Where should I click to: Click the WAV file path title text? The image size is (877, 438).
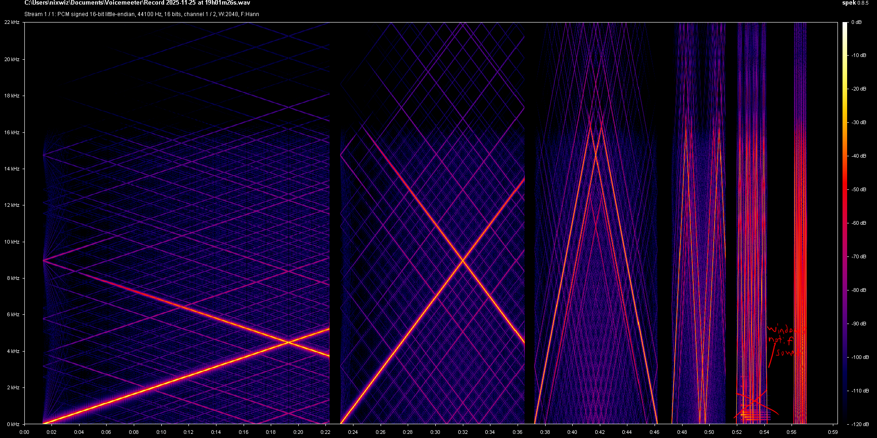pos(137,3)
